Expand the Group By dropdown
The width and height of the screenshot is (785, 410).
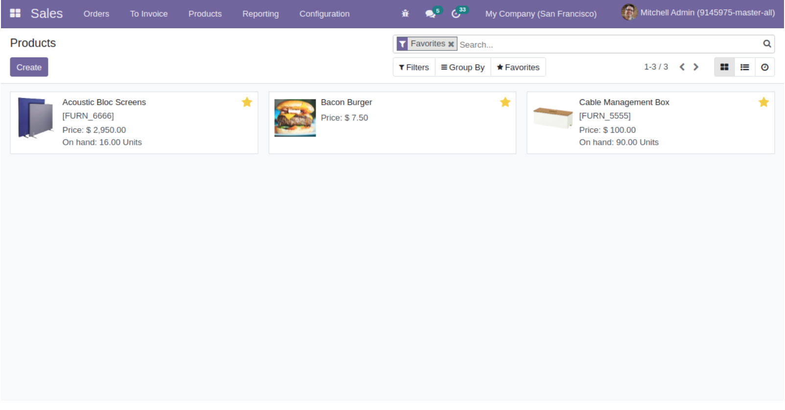pos(462,67)
